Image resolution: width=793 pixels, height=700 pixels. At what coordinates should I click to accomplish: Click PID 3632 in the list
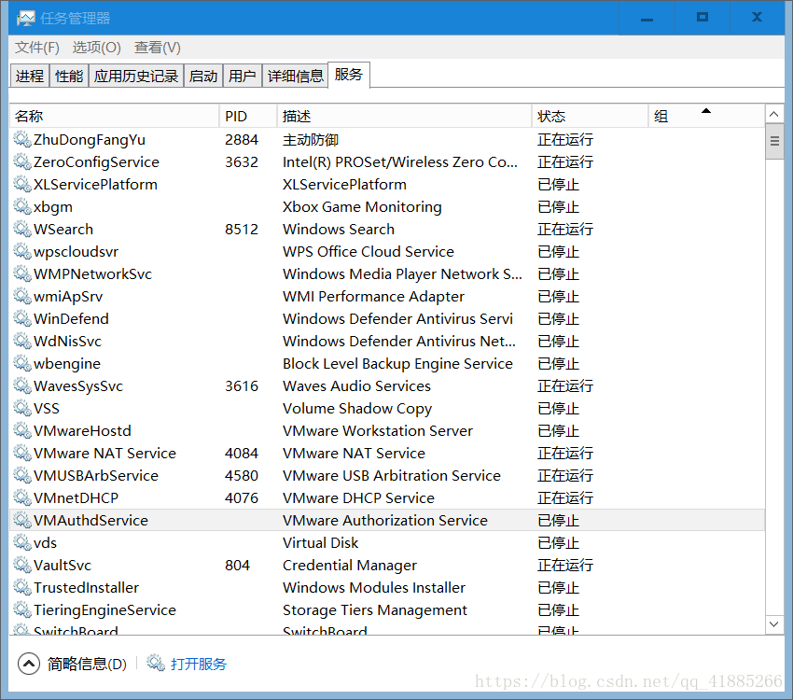coord(242,161)
